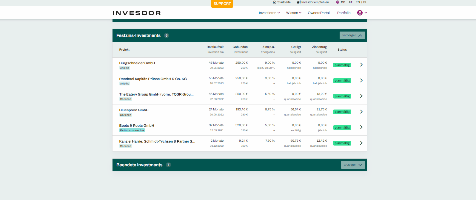Open Beets & Roots GmbH row arrow
This screenshot has height=200, width=476.
pos(361,127)
